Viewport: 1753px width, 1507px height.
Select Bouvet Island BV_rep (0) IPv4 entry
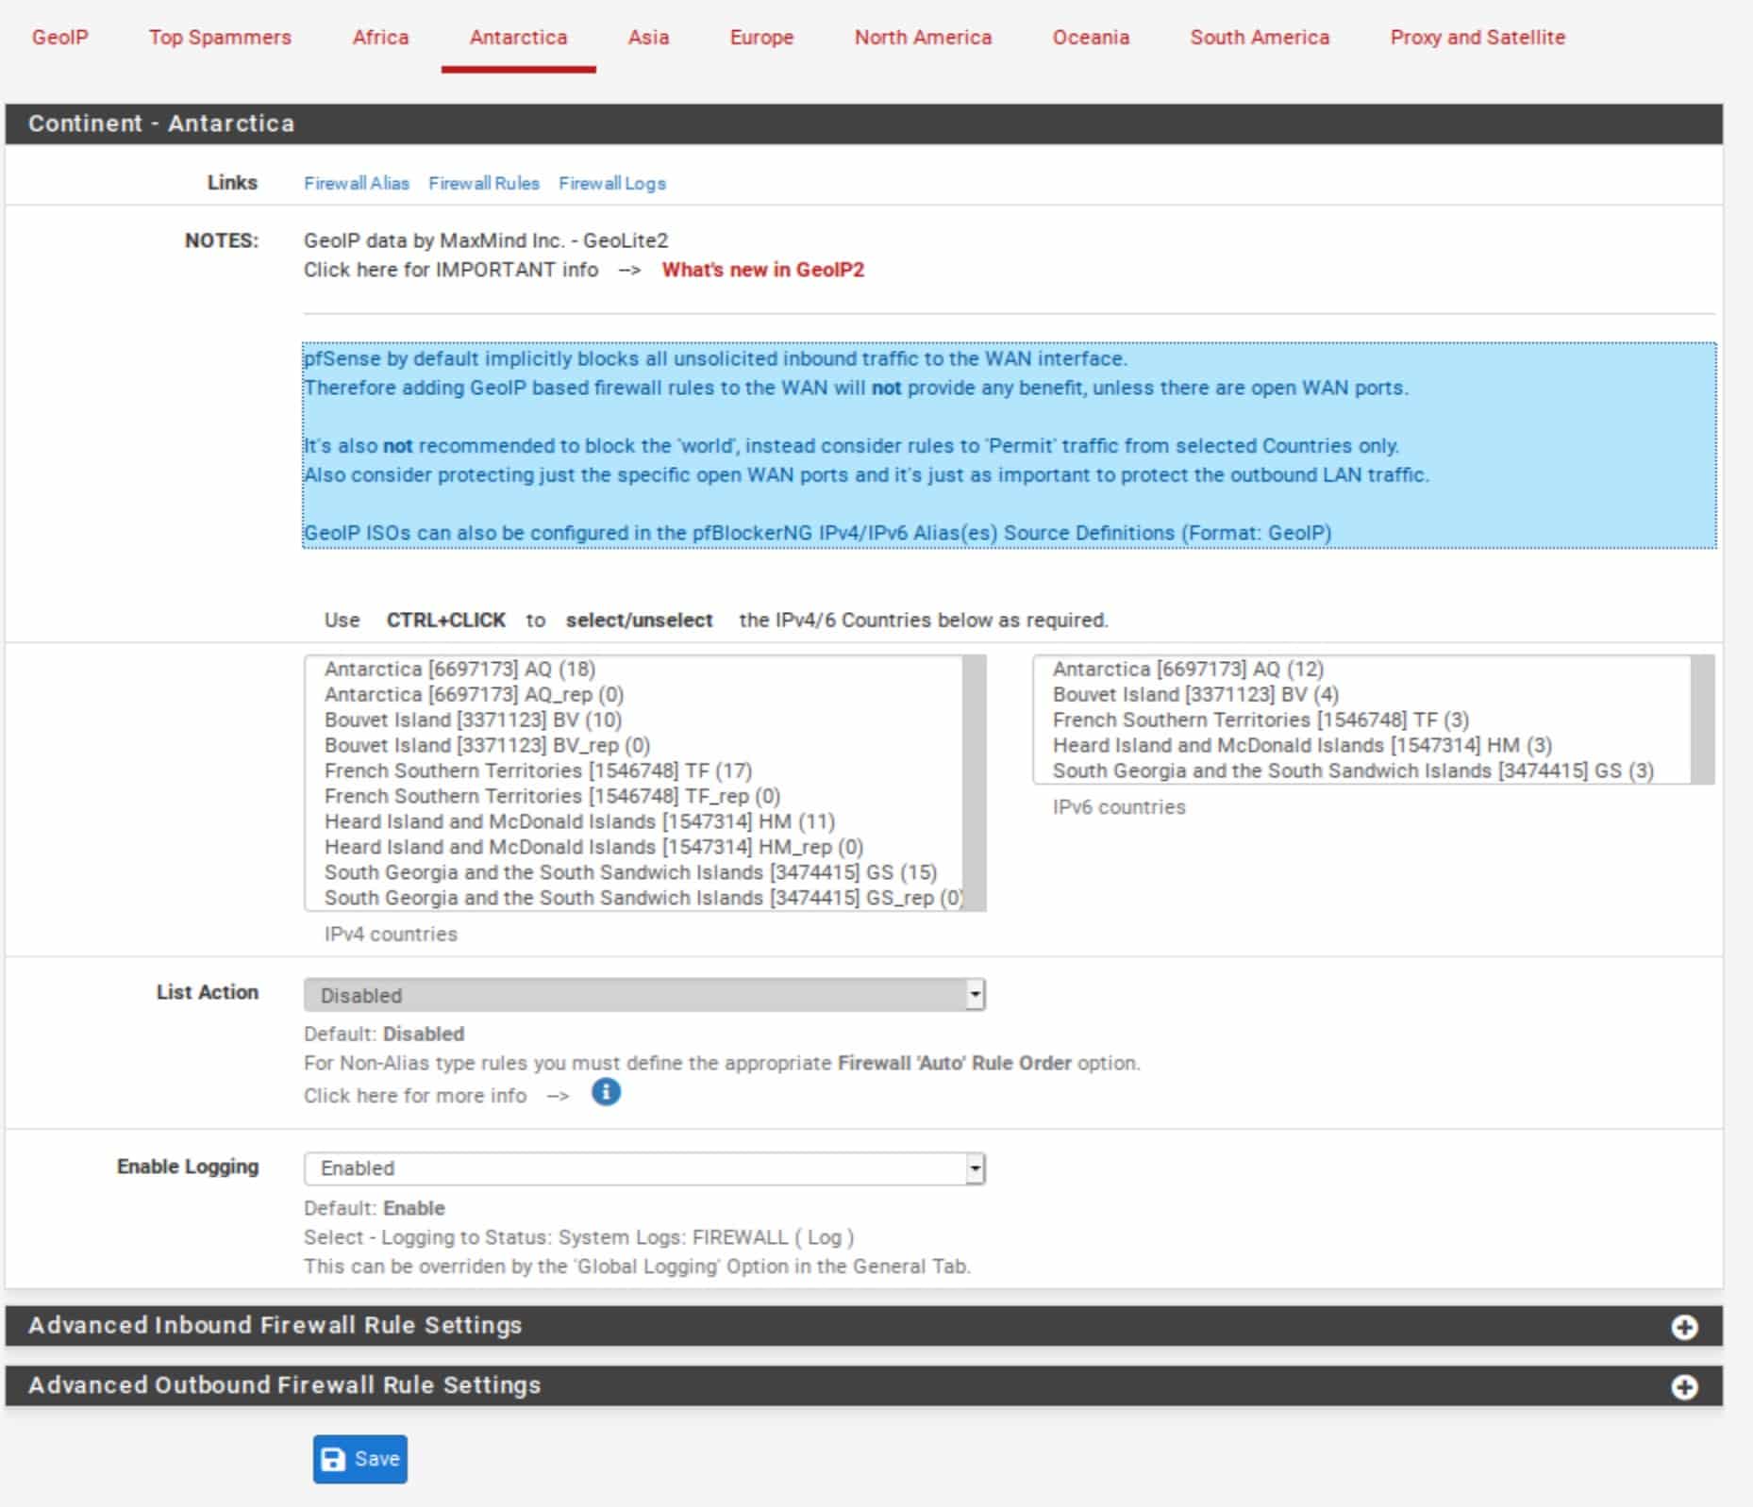click(634, 745)
